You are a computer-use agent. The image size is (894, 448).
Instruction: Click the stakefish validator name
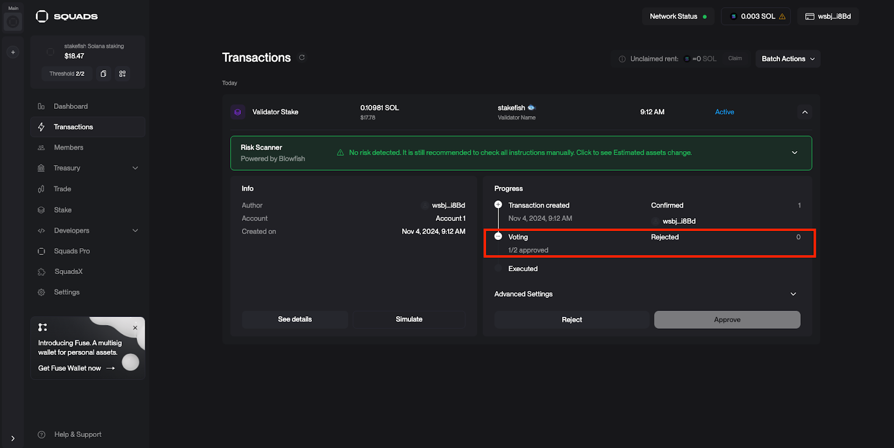[511, 108]
